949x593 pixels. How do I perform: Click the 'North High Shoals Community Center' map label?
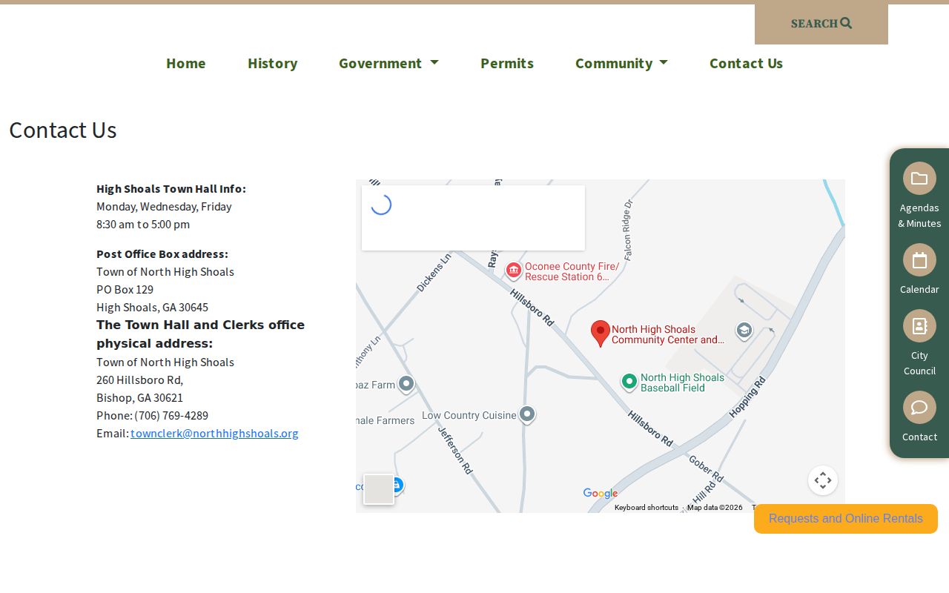(668, 335)
